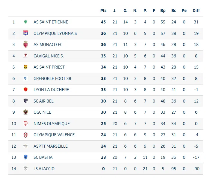The image size is (207, 178).
Task: Click the AS Saint Etienne club crest
Action: (x=25, y=22)
